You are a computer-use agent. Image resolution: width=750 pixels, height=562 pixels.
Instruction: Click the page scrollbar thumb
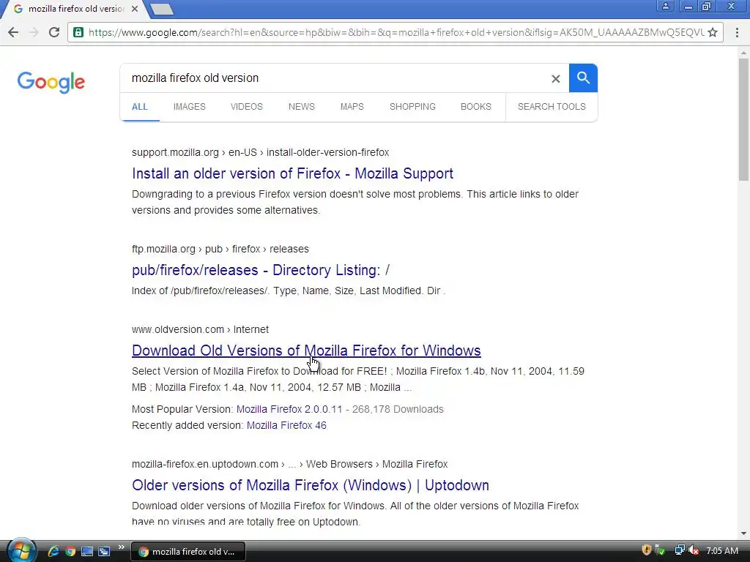click(743, 119)
